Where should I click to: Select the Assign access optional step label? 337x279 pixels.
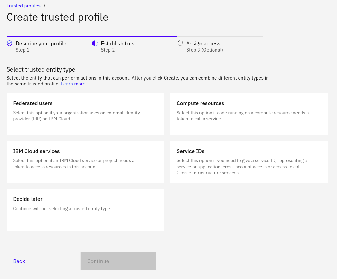pos(203,43)
